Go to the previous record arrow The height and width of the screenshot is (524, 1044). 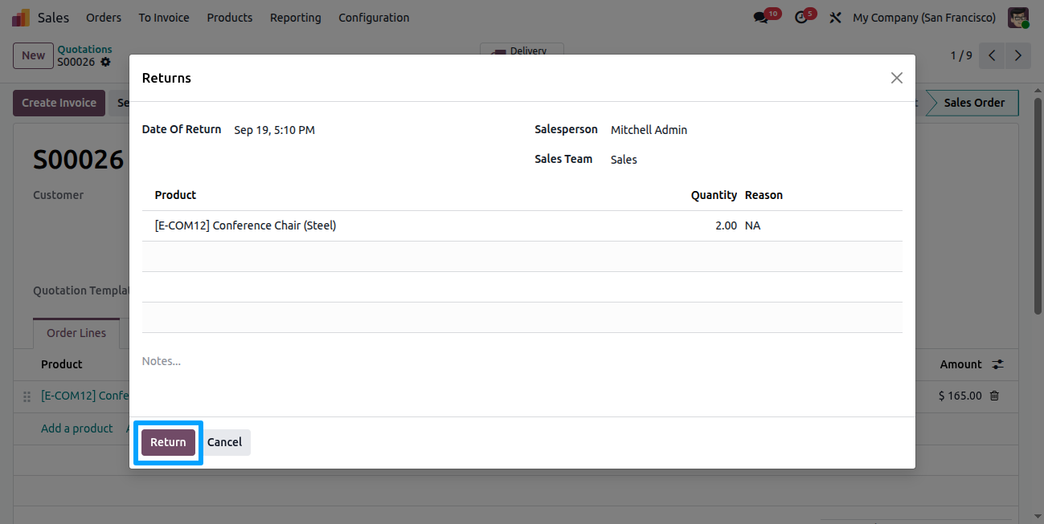tap(993, 55)
